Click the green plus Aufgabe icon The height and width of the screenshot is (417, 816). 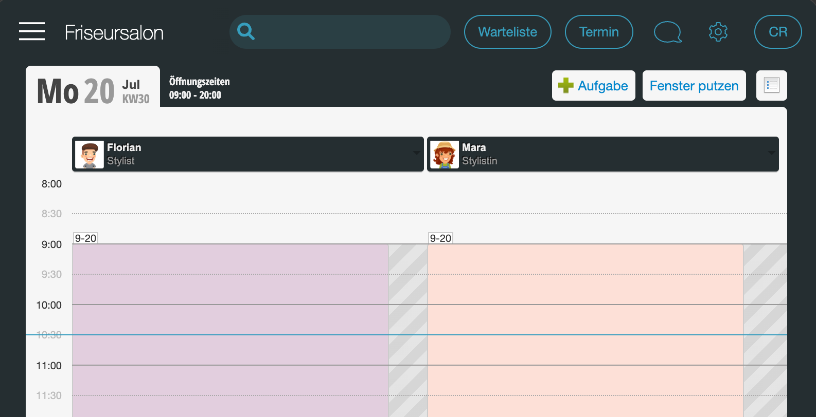(x=566, y=86)
